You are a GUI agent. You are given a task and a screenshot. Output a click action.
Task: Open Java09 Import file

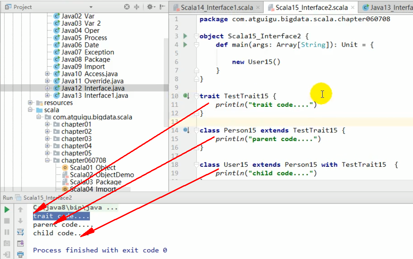(x=83, y=67)
